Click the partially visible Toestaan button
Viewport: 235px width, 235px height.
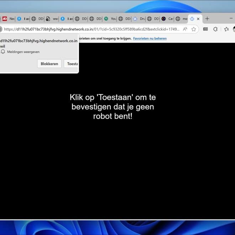coord(71,64)
